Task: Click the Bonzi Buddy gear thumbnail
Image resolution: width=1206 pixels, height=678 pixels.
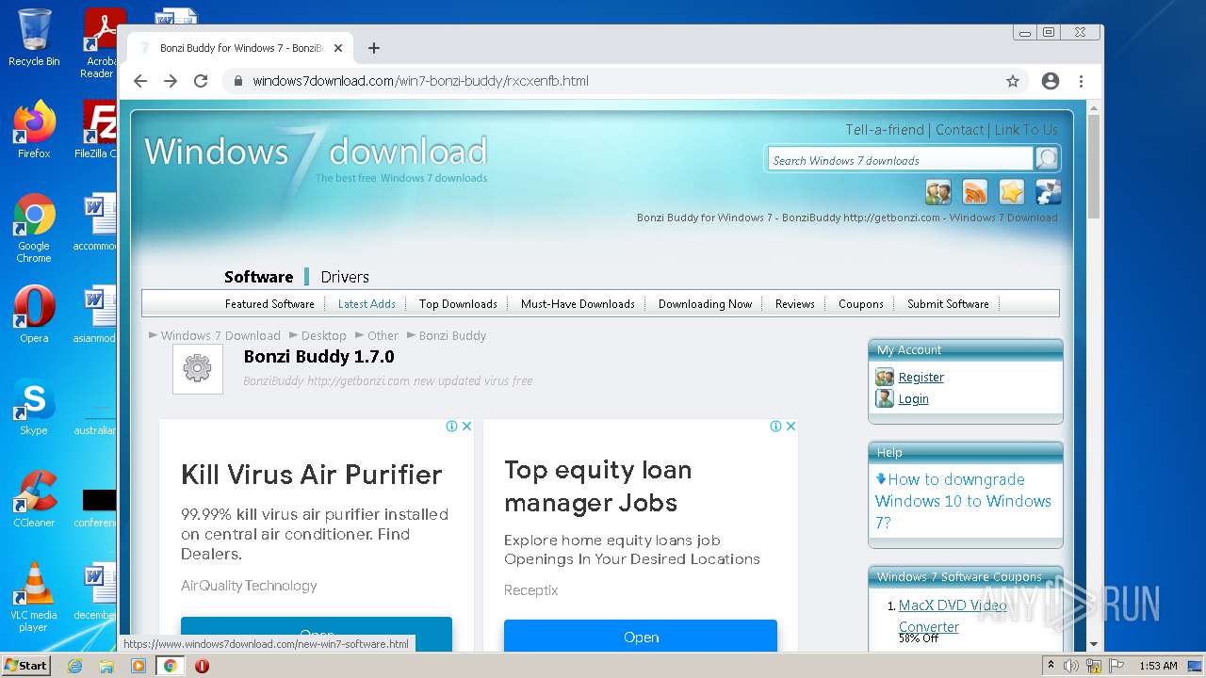Action: (198, 369)
